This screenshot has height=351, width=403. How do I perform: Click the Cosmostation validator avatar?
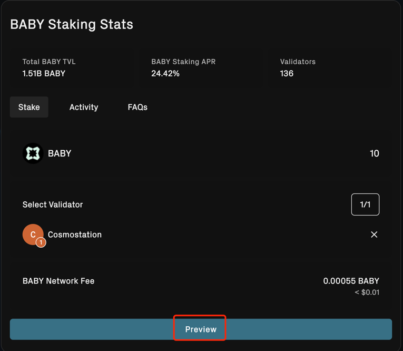(33, 235)
